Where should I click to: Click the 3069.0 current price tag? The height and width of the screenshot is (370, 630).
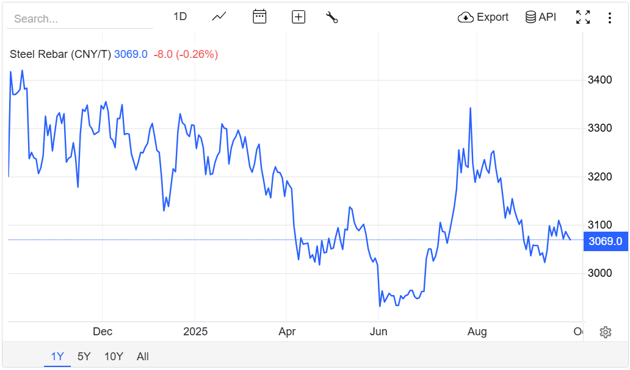pos(606,241)
